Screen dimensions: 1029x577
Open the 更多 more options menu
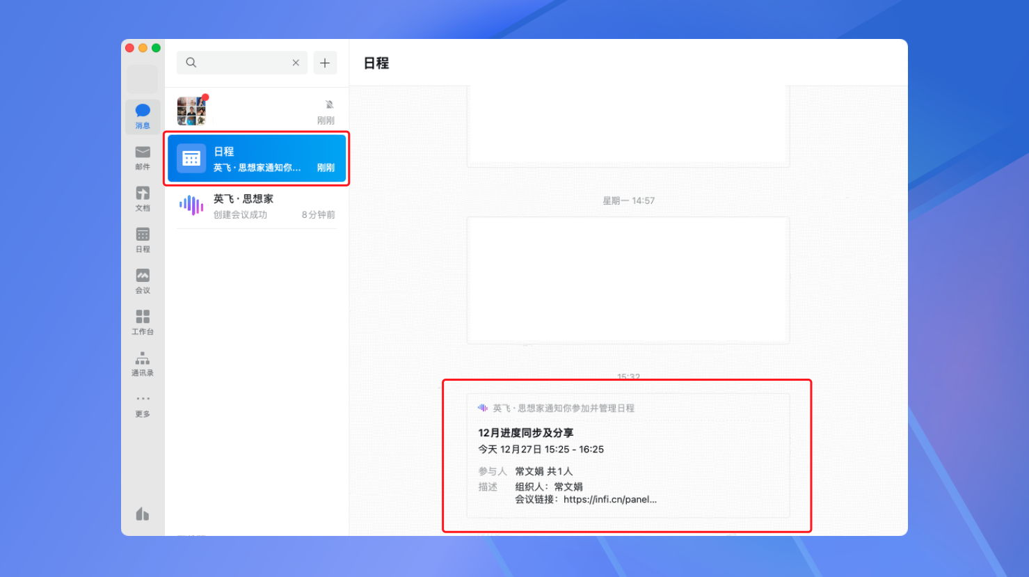click(x=143, y=406)
